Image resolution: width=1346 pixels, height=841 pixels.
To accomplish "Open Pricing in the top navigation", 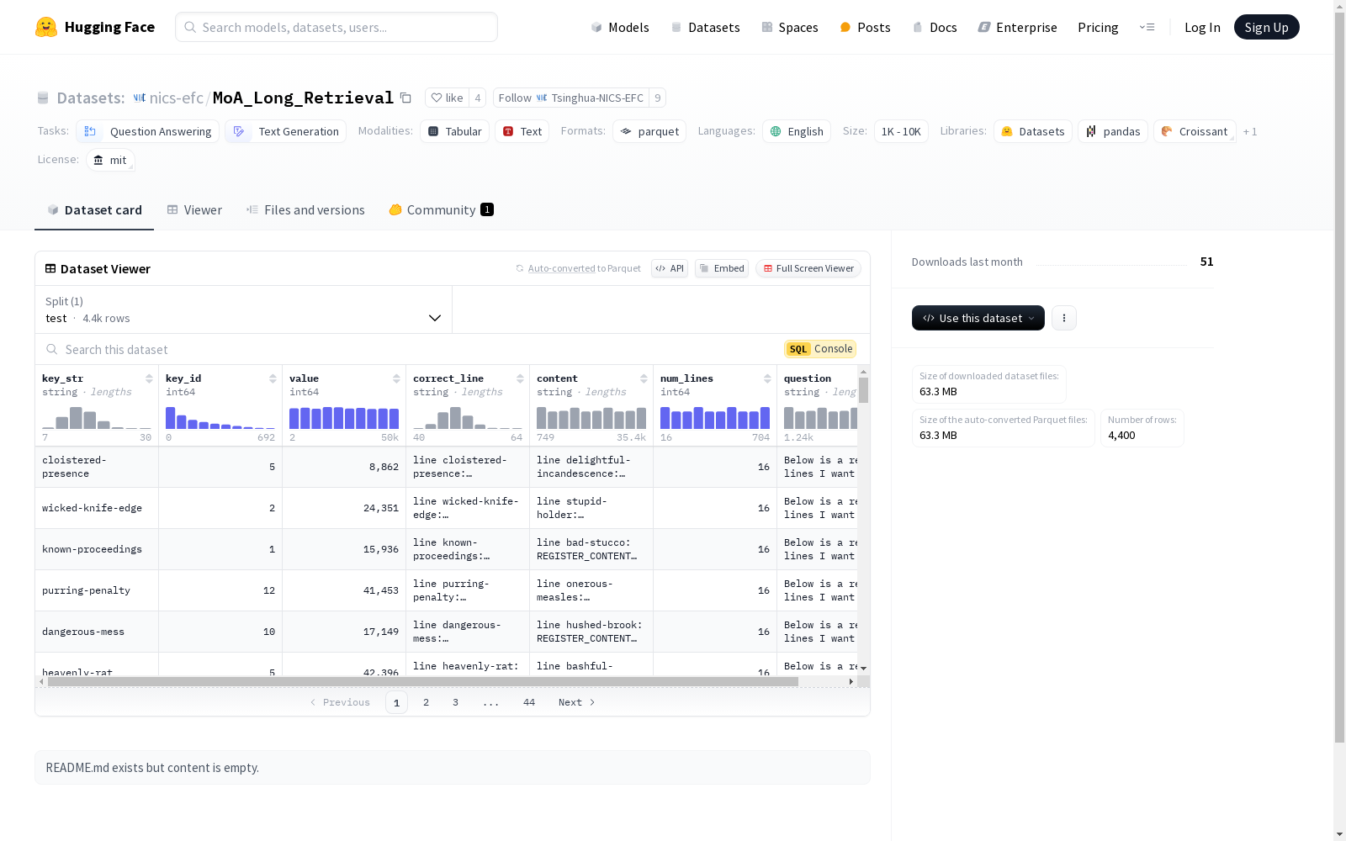I will 1098,27.
